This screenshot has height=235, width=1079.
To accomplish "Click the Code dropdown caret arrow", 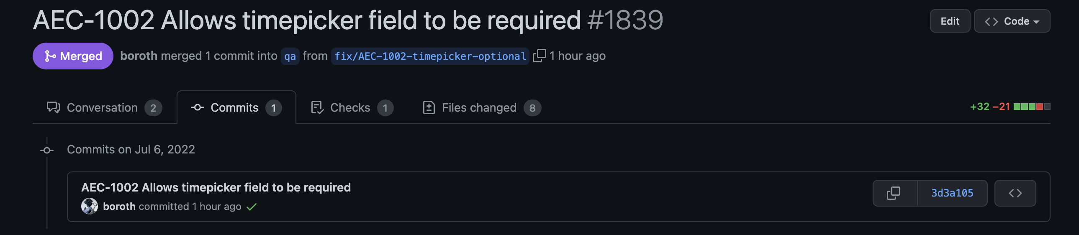I will [1036, 22].
